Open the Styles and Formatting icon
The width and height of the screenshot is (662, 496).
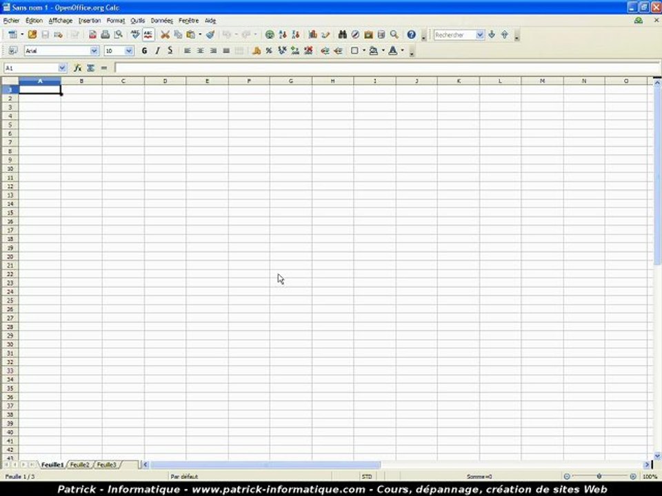pos(12,50)
